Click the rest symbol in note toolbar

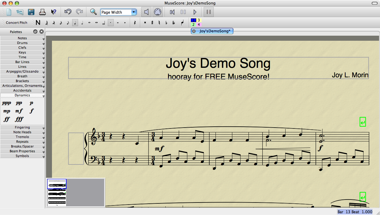click(x=134, y=23)
